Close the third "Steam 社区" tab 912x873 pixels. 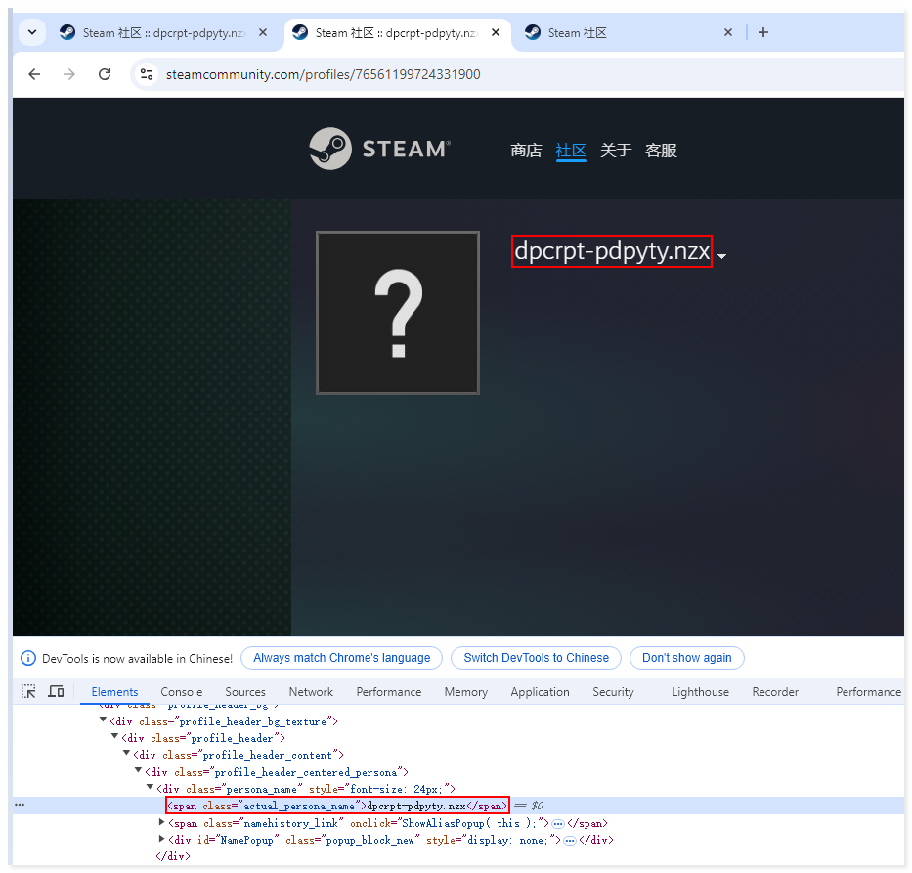coord(728,32)
